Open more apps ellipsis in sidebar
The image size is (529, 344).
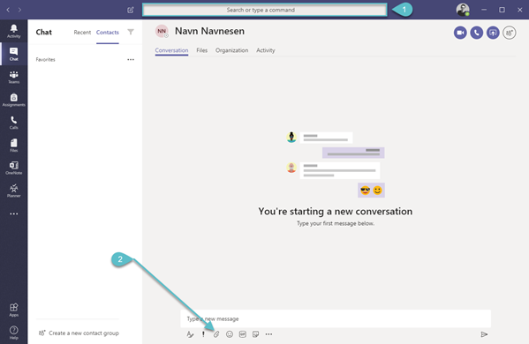tap(13, 213)
